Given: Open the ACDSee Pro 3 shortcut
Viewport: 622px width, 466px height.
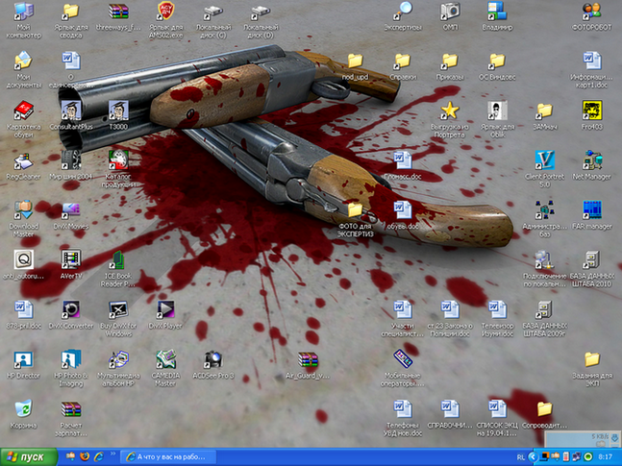Looking at the screenshot, I should coord(212,361).
